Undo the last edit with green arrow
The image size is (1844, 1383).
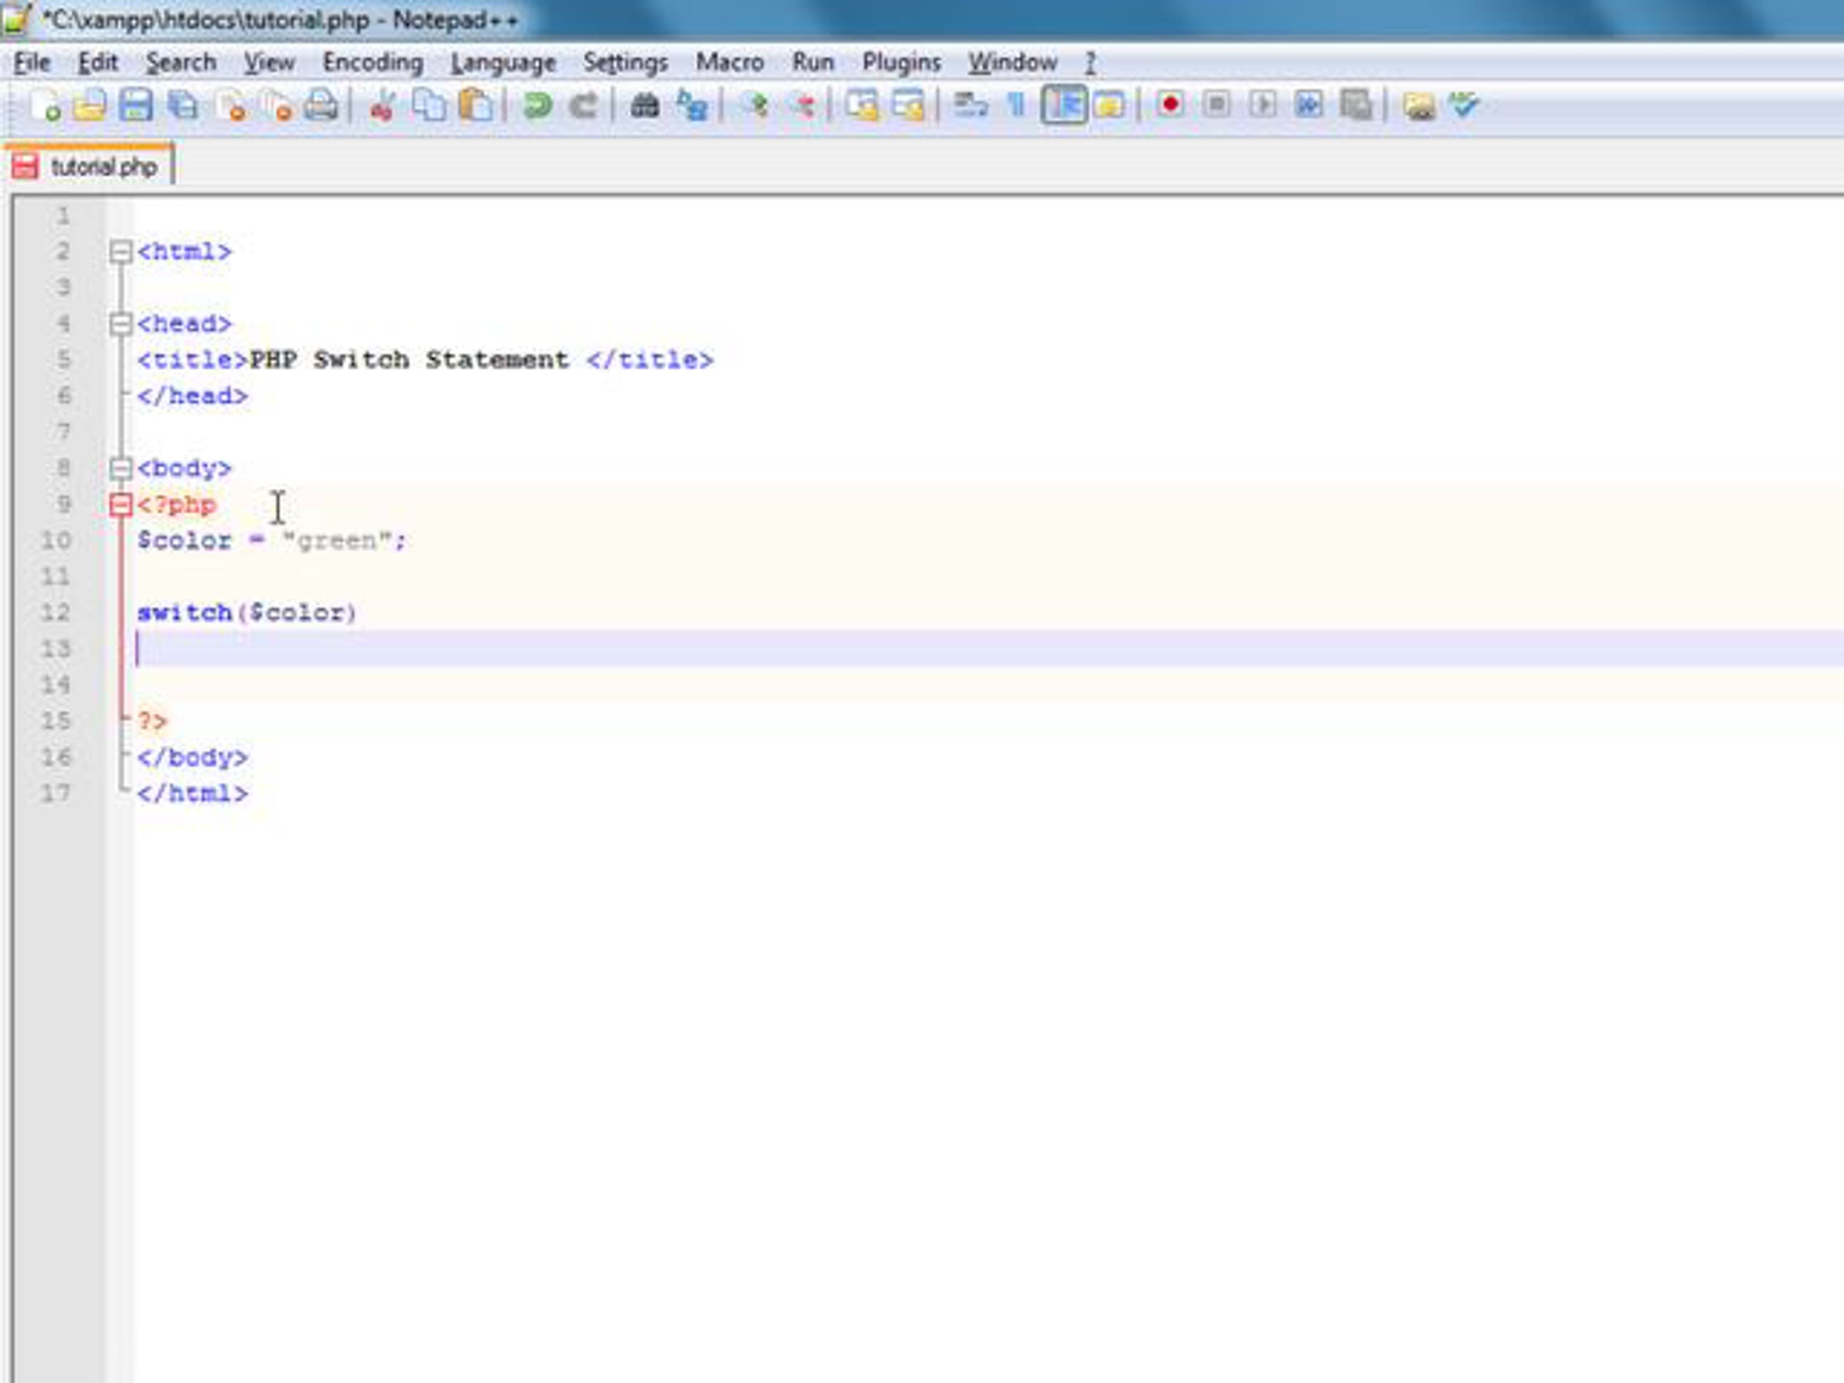click(x=538, y=106)
